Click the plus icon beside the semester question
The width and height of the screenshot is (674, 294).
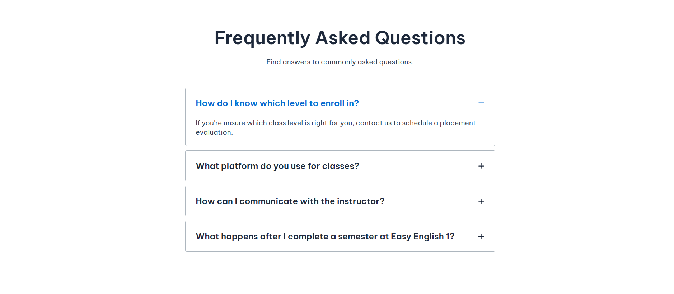point(481,236)
